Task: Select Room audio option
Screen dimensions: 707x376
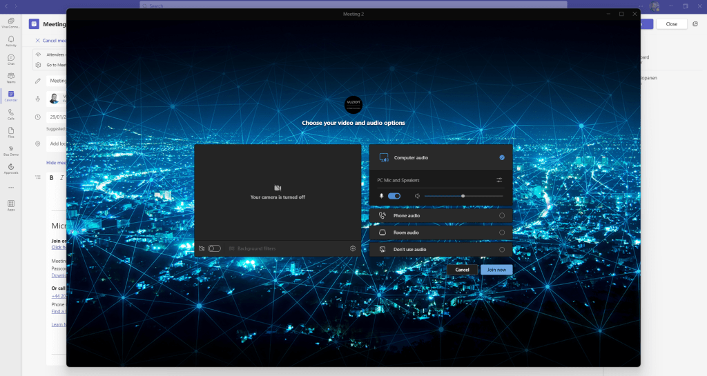Action: [501, 232]
